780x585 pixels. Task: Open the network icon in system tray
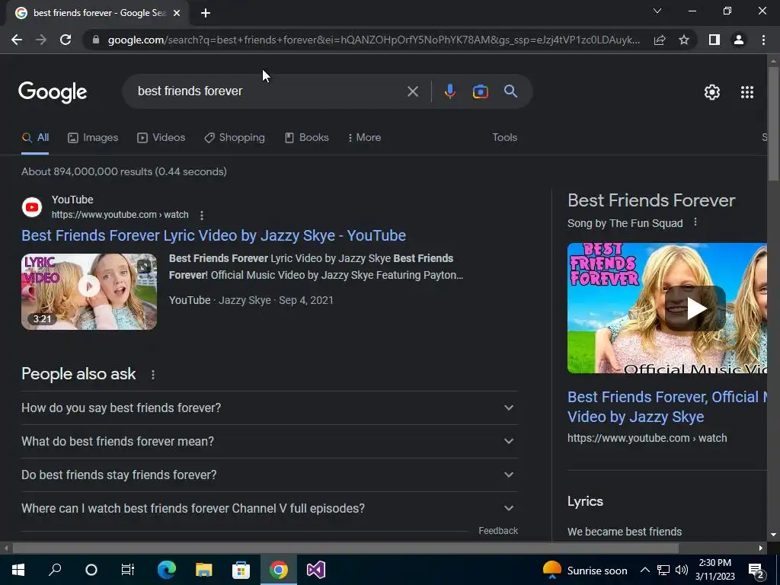tap(663, 570)
